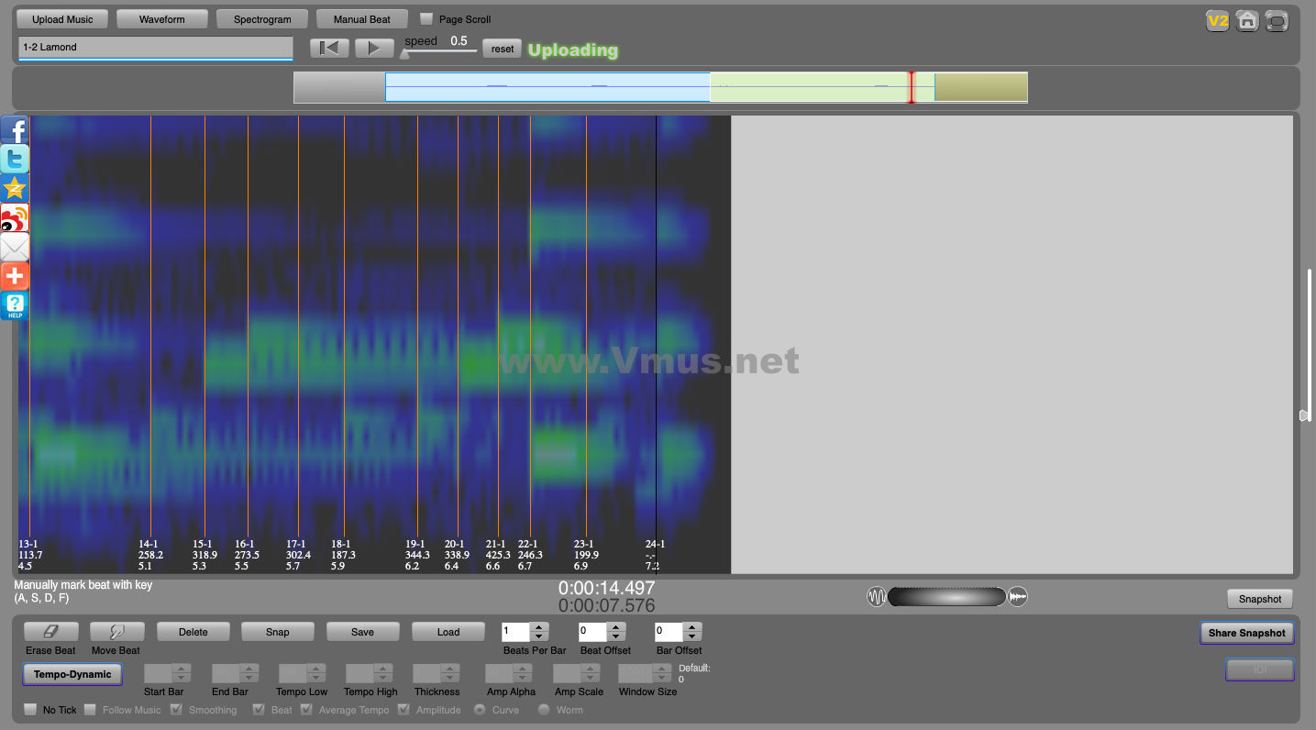Switch to Waveform view
The width and height of the screenshot is (1316, 730).
pyautogui.click(x=162, y=18)
